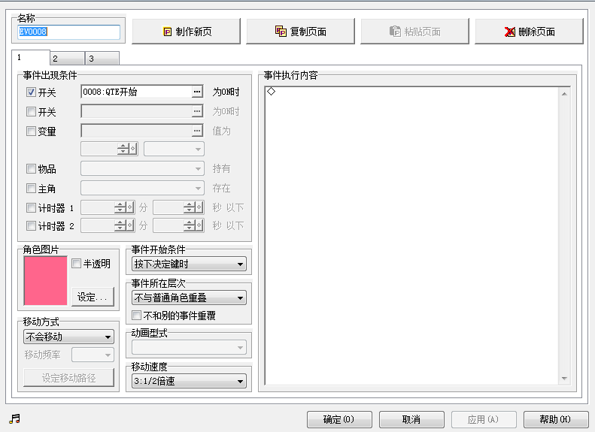Click the 取消 button
Image resolution: width=595 pixels, height=432 pixels.
[411, 419]
